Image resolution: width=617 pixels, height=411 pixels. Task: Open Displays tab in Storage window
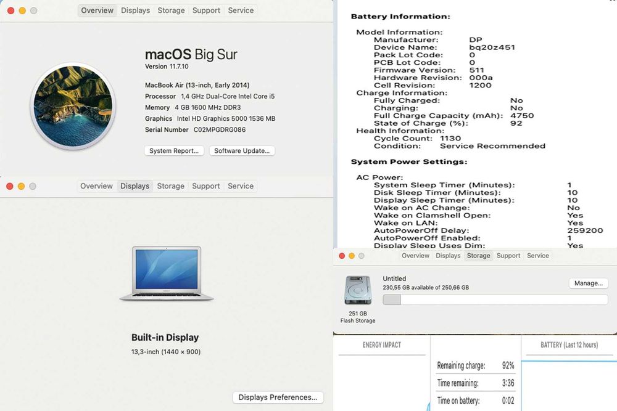click(x=448, y=256)
